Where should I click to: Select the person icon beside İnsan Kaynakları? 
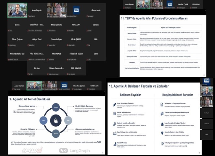(x=162, y=124)
